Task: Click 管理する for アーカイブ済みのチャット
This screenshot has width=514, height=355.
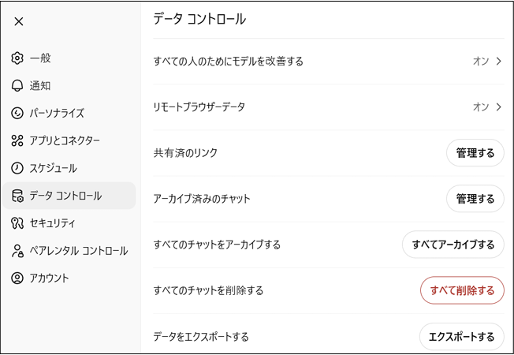Action: pyautogui.click(x=475, y=199)
